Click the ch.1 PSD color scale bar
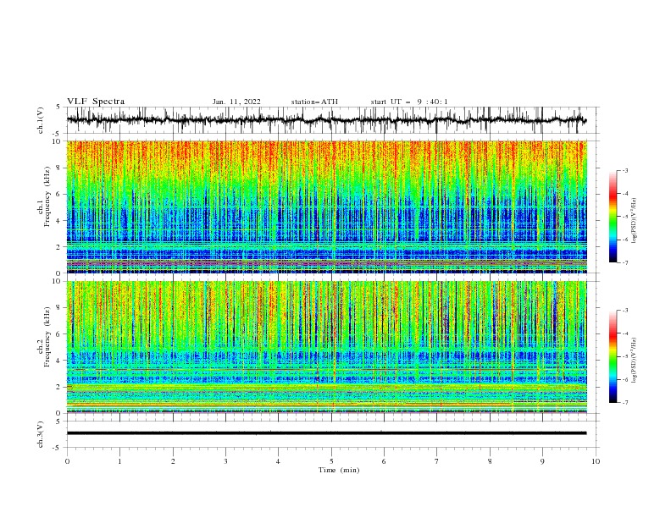 tap(613, 217)
